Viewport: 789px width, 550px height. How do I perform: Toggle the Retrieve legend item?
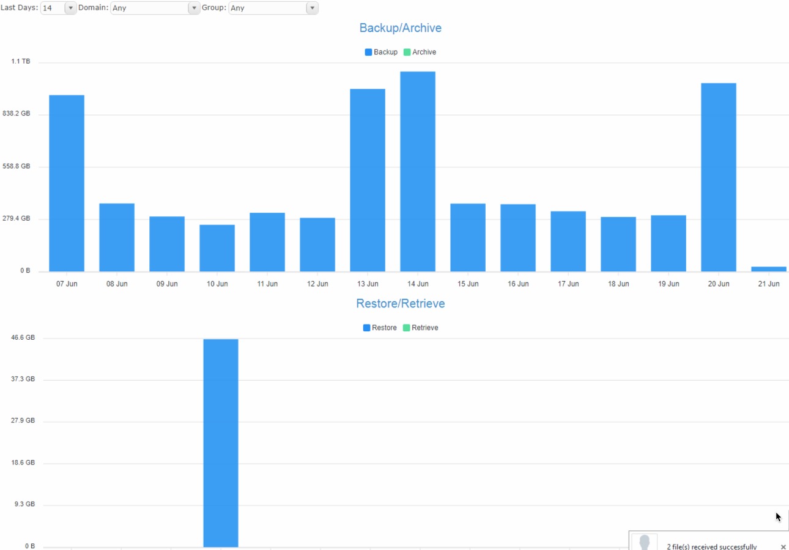420,328
